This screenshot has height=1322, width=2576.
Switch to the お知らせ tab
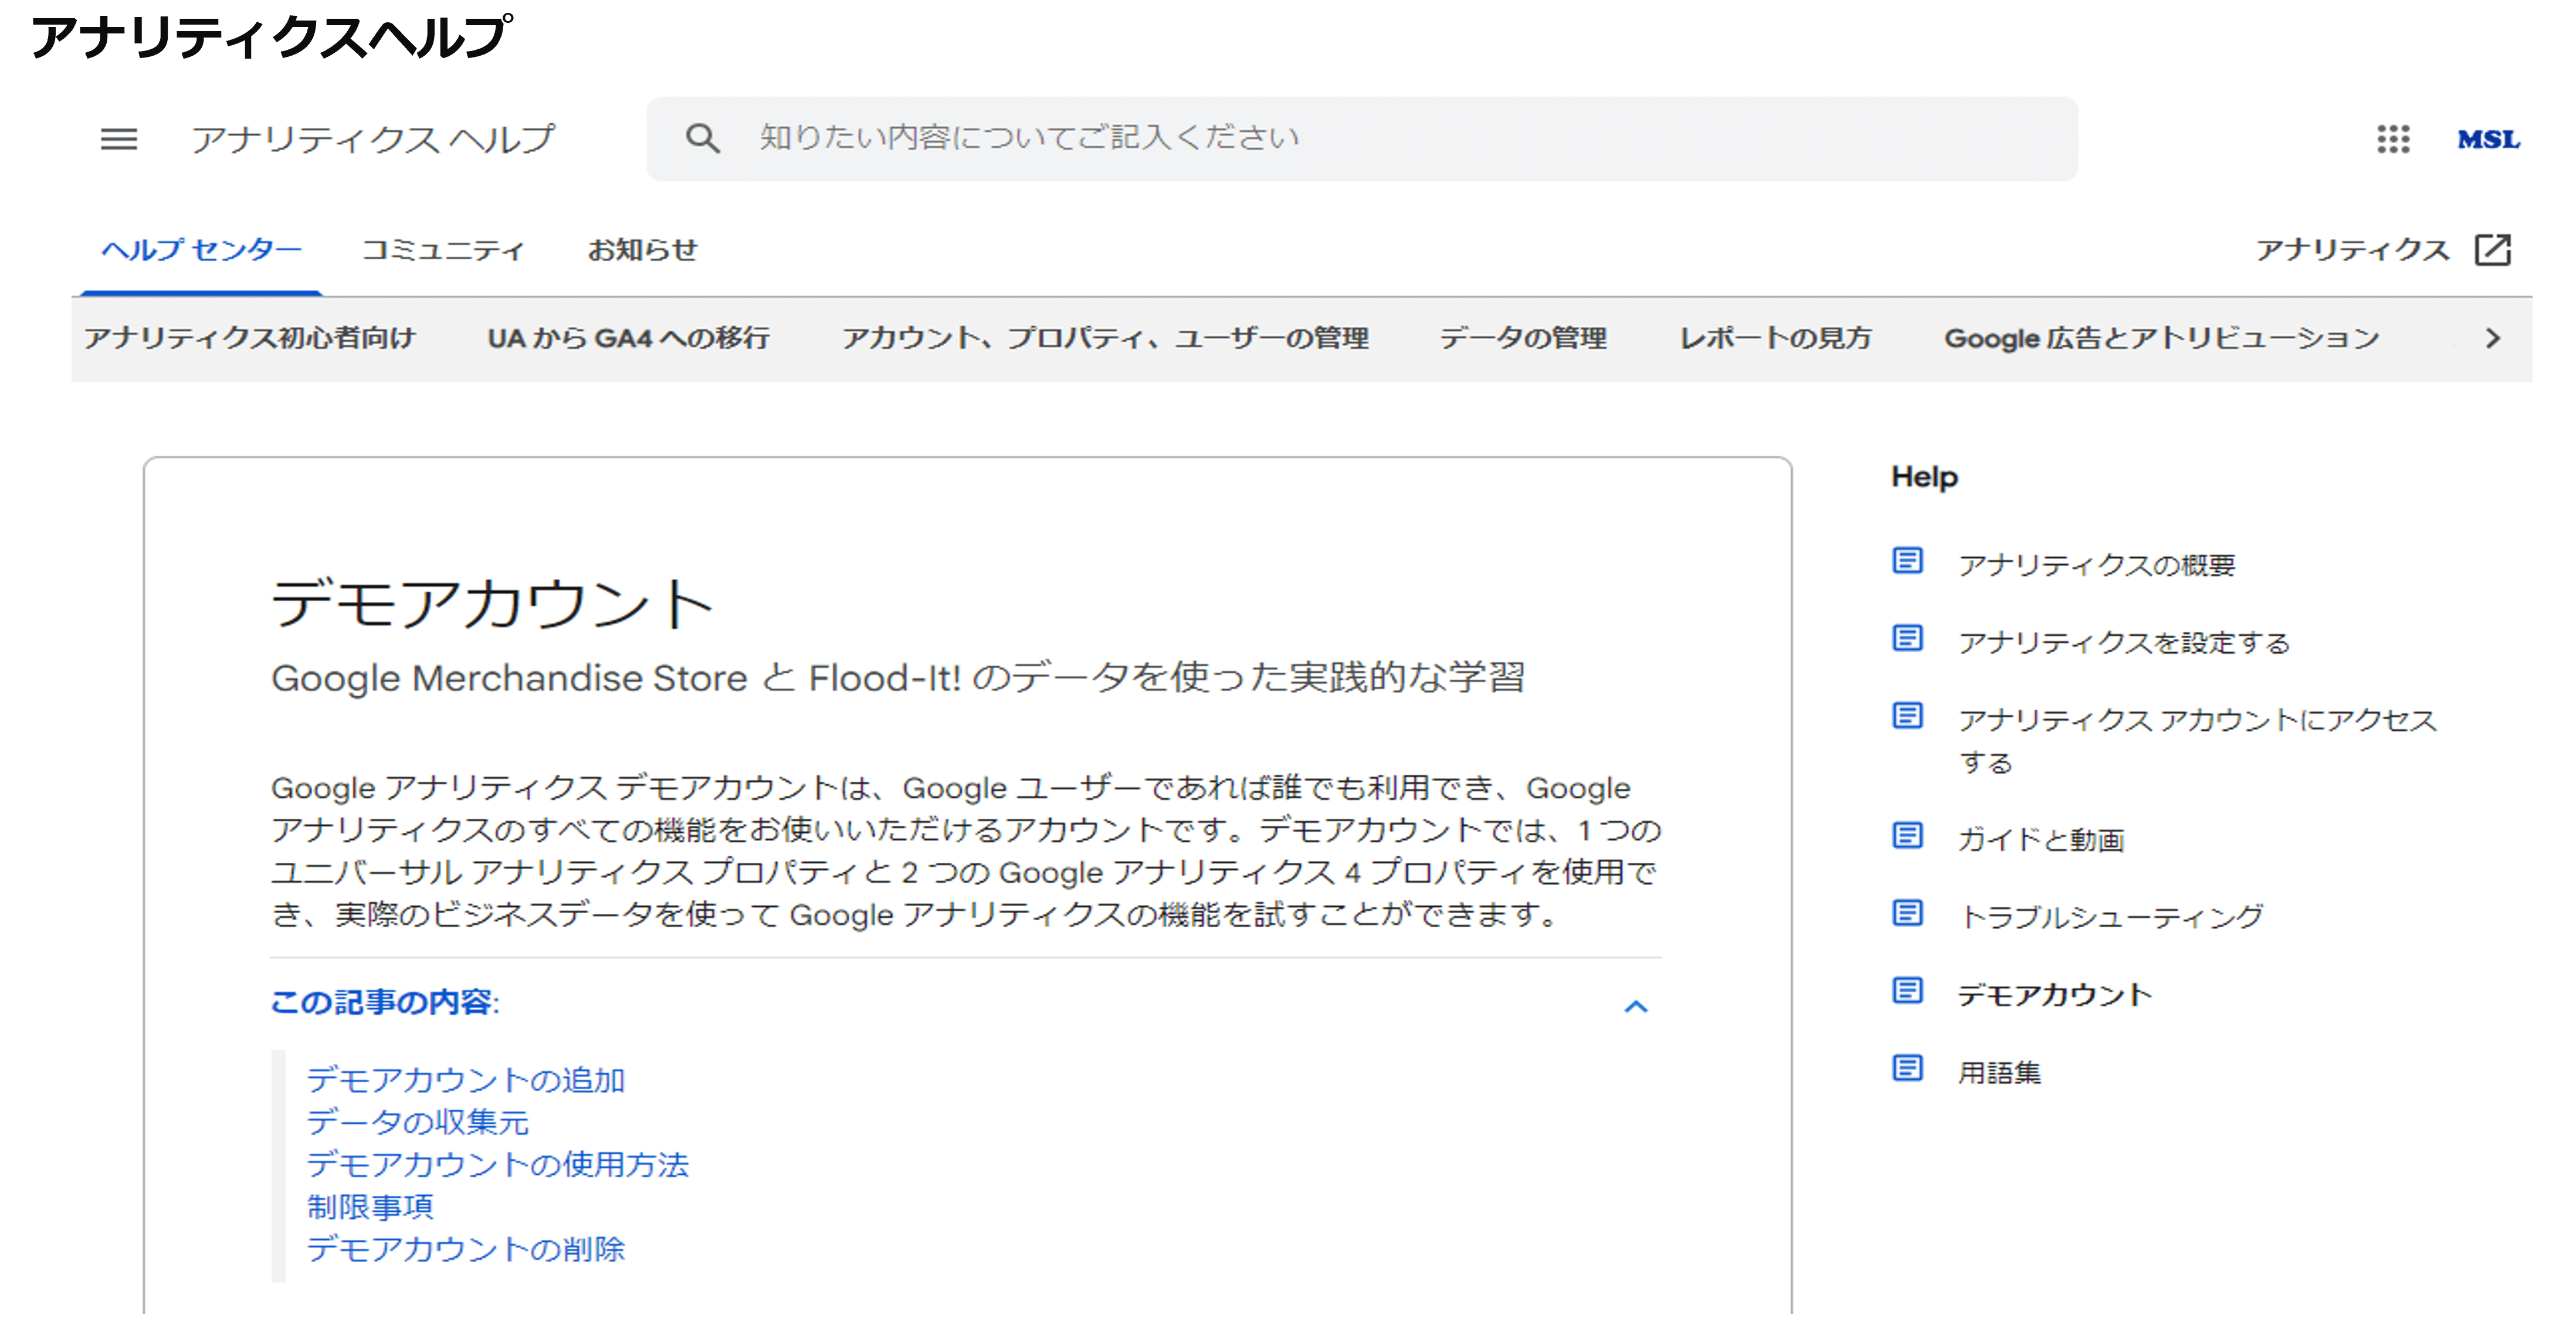(642, 250)
